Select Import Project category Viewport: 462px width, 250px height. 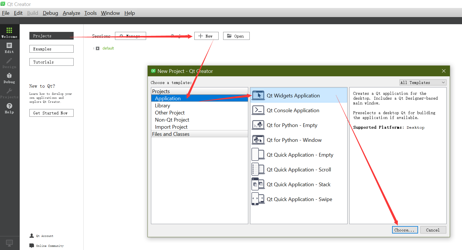(x=199, y=127)
